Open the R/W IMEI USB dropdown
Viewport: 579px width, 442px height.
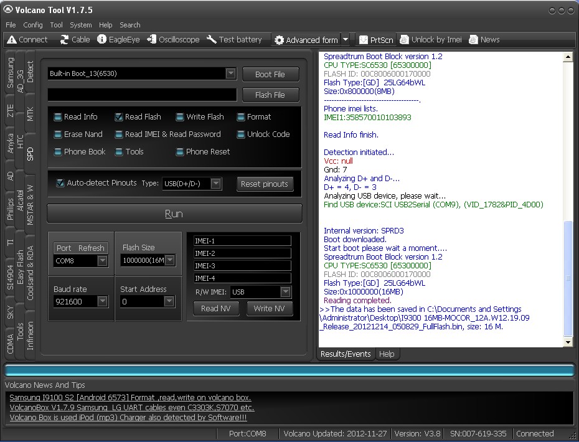(x=285, y=292)
